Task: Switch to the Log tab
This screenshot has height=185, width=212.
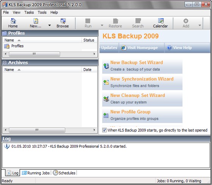Action: [13, 173]
